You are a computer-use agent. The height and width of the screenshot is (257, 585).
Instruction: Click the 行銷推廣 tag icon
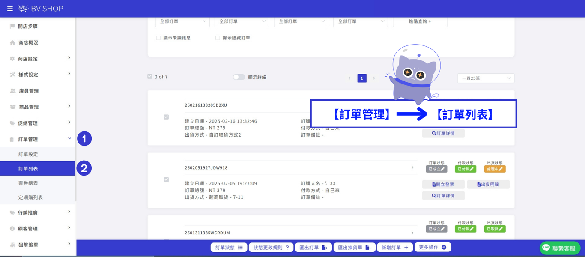coord(12,213)
